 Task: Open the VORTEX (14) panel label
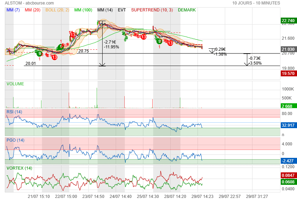point(19,168)
